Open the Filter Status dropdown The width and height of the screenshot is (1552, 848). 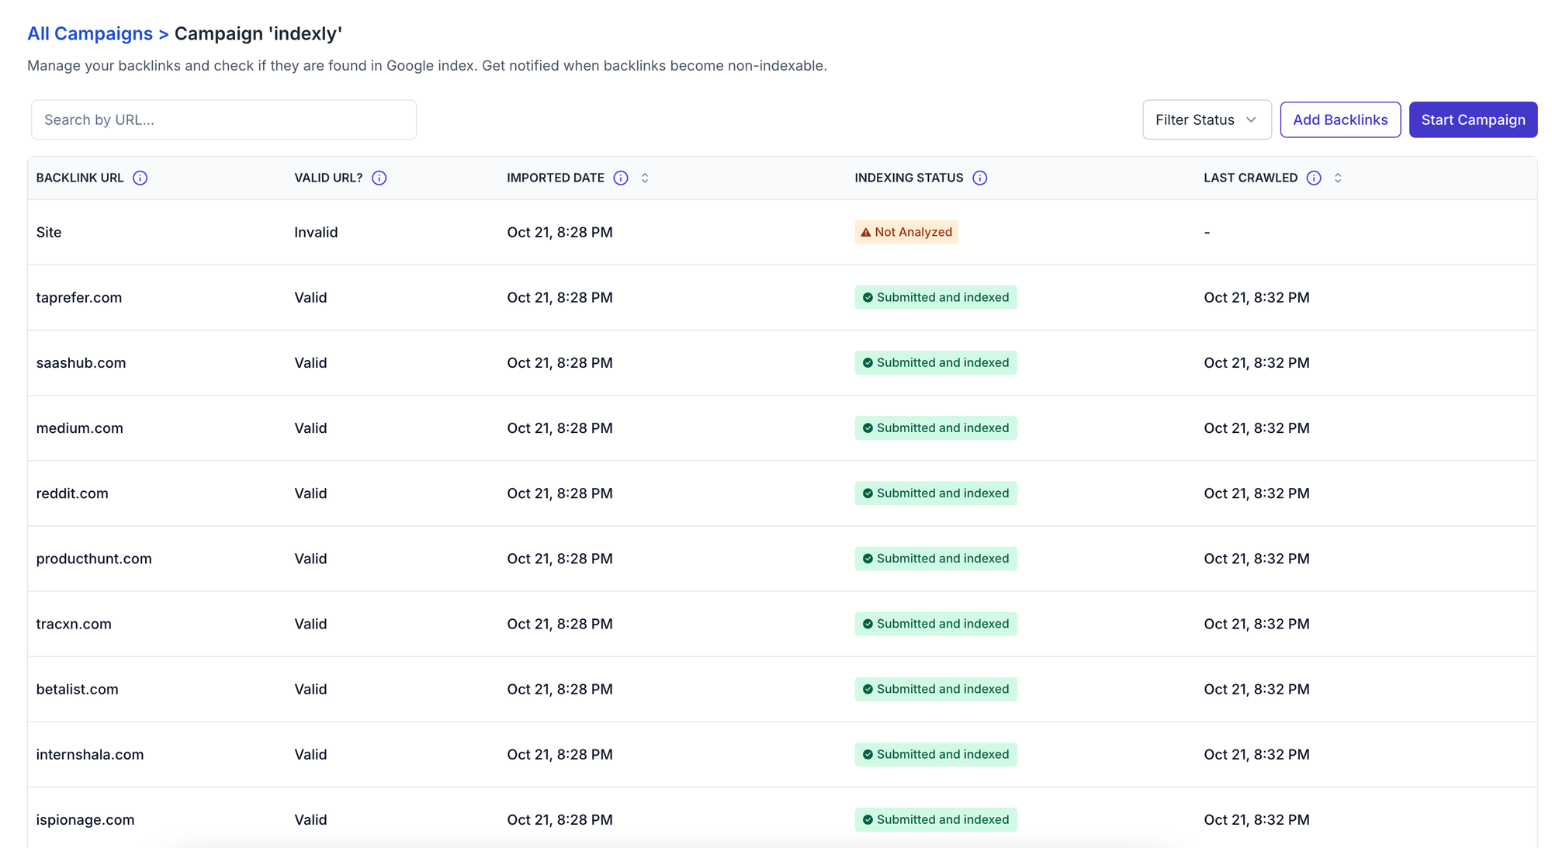(x=1206, y=119)
